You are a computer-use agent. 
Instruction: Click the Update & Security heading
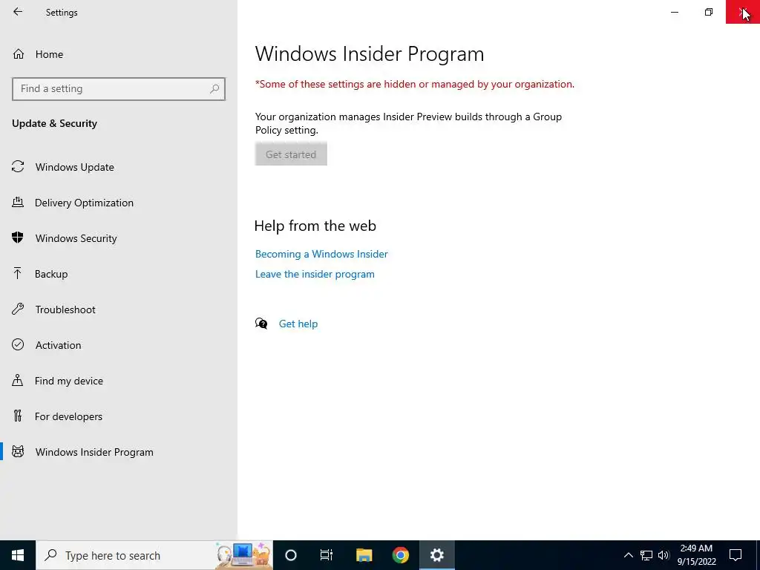click(x=54, y=123)
